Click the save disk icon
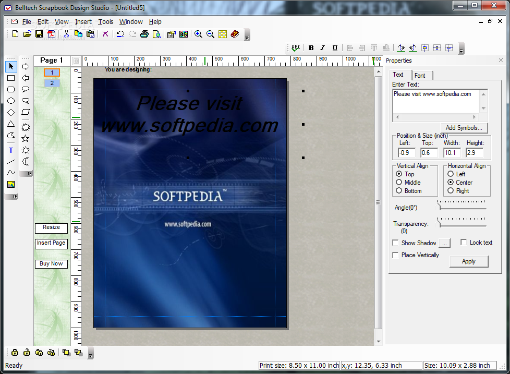Screen dimensions: 510x374 pos(39,34)
